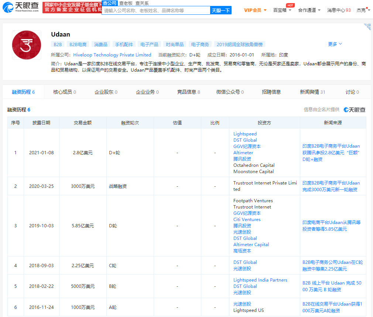373x317 pixels.
Task: Open the B轮融资 news article link
Action: tap(332, 286)
